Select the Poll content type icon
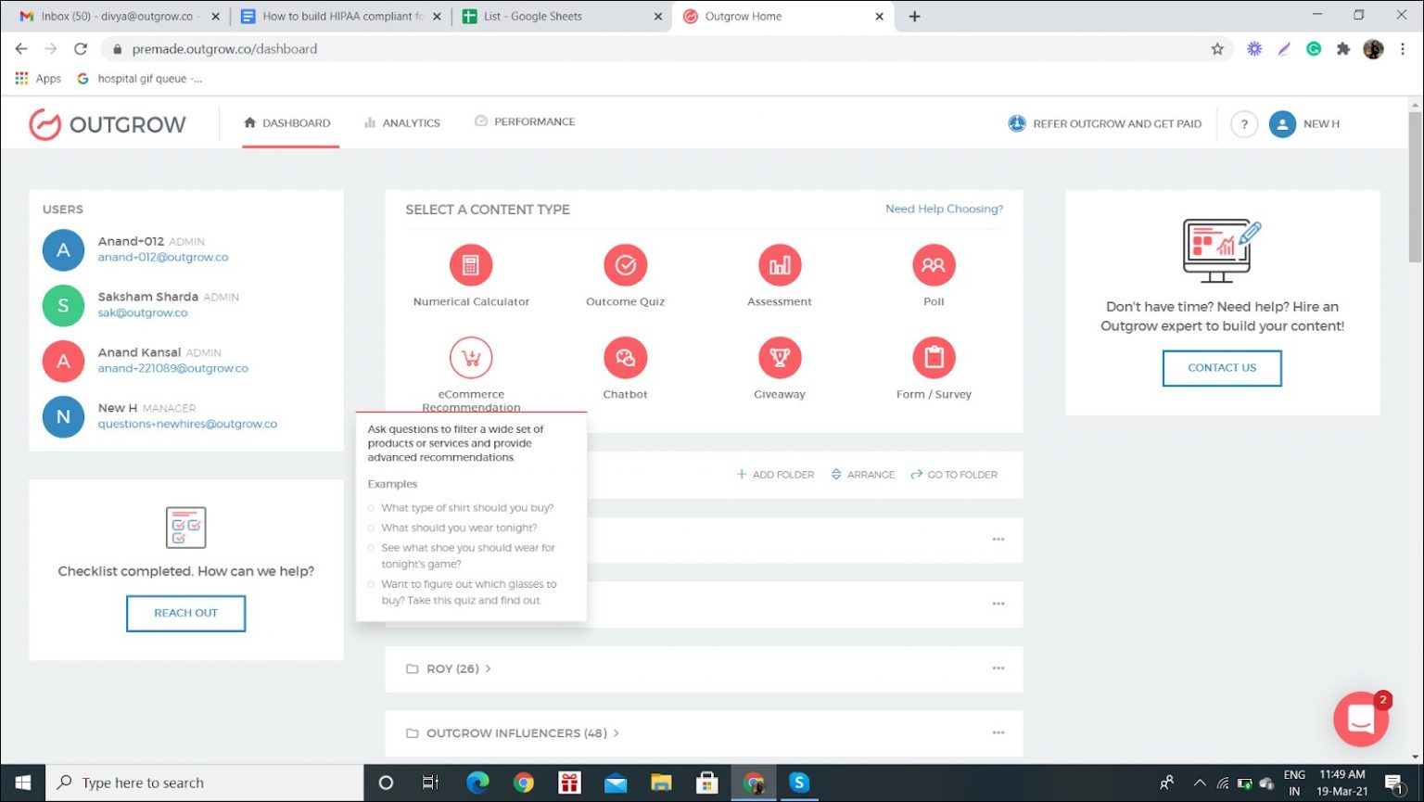This screenshot has width=1424, height=802. pyautogui.click(x=934, y=265)
